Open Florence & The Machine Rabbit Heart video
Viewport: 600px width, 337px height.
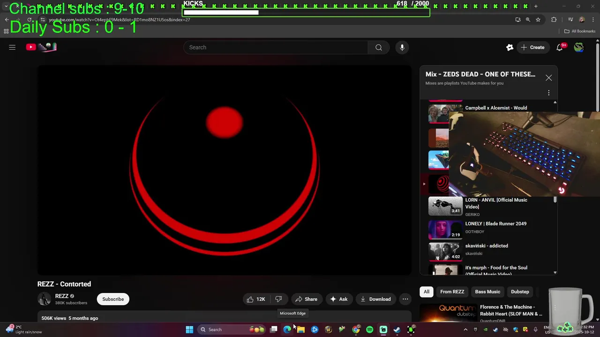tap(511, 310)
